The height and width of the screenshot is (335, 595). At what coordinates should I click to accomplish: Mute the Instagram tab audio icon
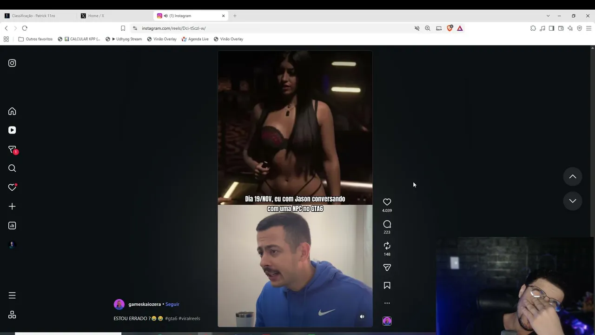click(165, 16)
